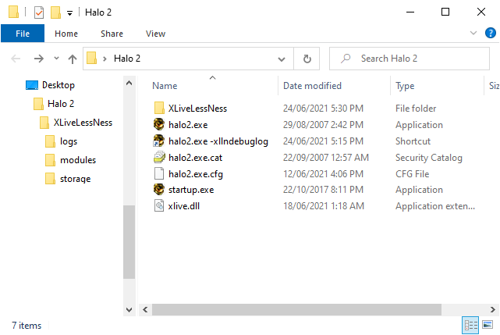
Task: Select the halo2.exe -xllndebuglog shortcut icon
Action: (x=159, y=141)
